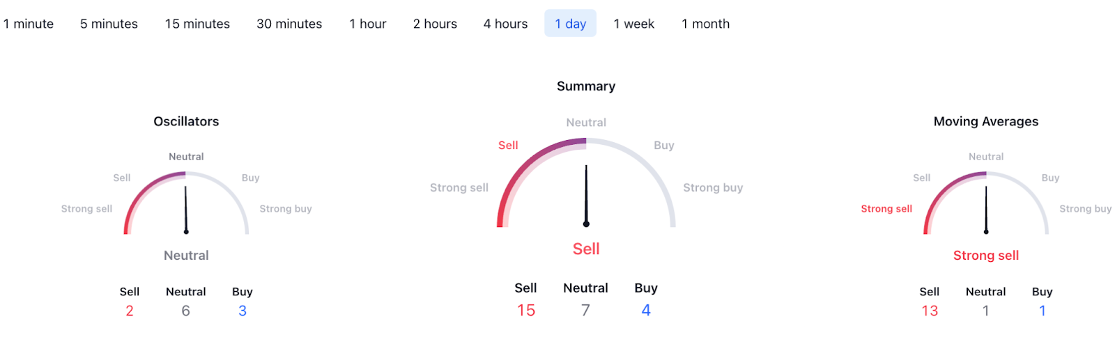Switch to the 5 minutes timeframe
This screenshot has height=342, width=1115.
point(109,24)
